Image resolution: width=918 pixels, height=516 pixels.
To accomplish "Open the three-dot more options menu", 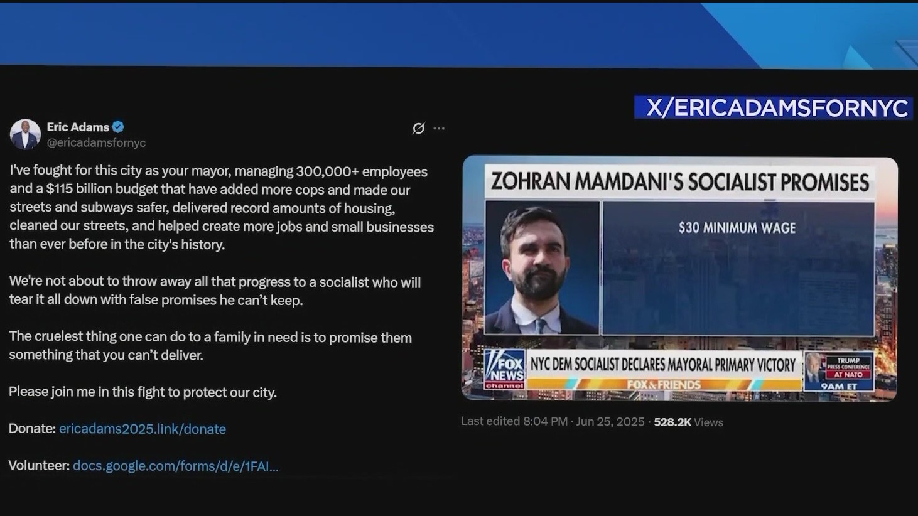I will coord(439,128).
